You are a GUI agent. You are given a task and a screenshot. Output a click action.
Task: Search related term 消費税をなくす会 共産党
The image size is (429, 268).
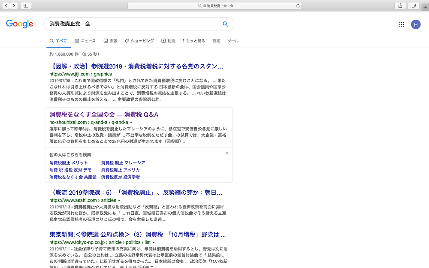point(73,177)
